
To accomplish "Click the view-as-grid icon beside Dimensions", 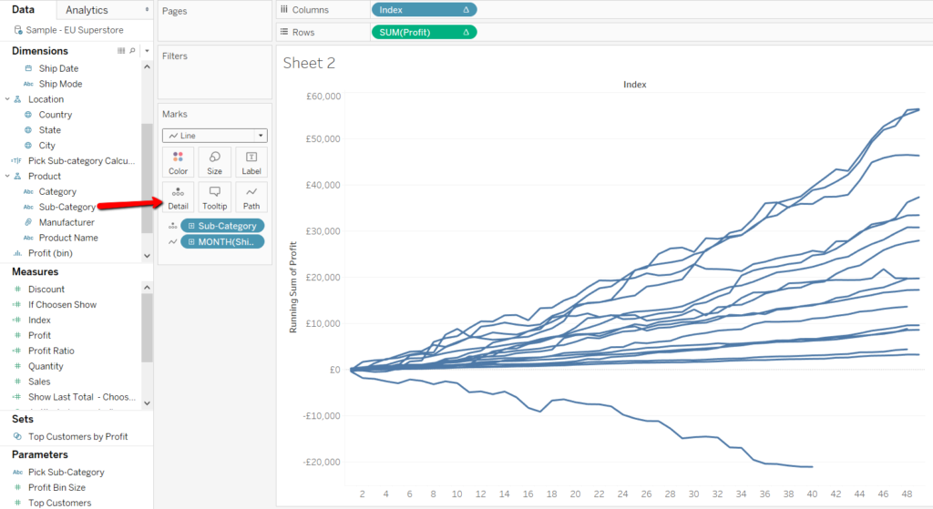I will point(121,51).
